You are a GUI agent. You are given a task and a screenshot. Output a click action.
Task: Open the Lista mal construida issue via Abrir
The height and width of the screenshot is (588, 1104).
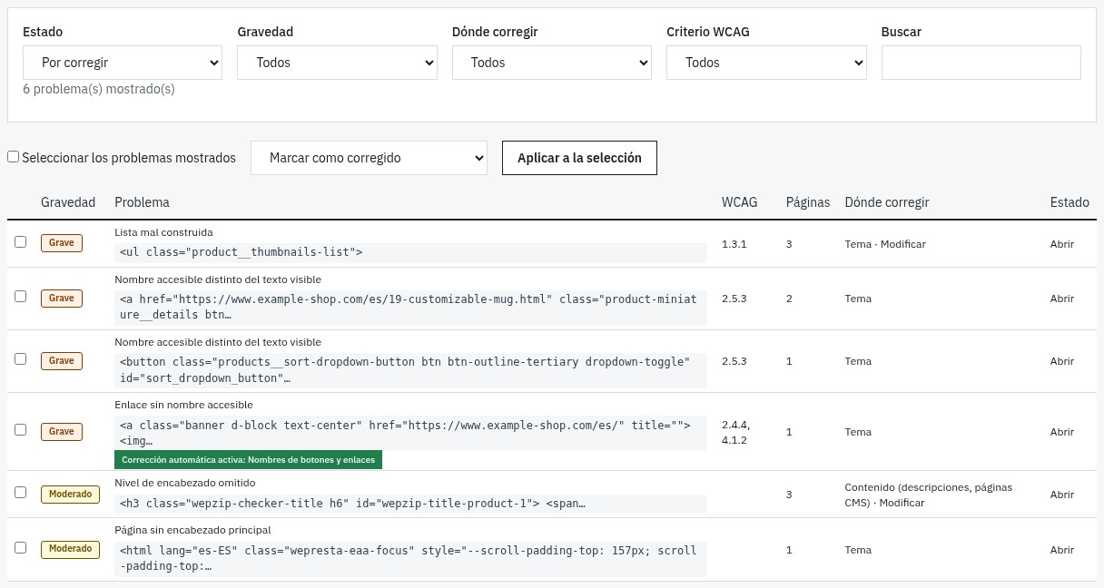(x=1062, y=244)
